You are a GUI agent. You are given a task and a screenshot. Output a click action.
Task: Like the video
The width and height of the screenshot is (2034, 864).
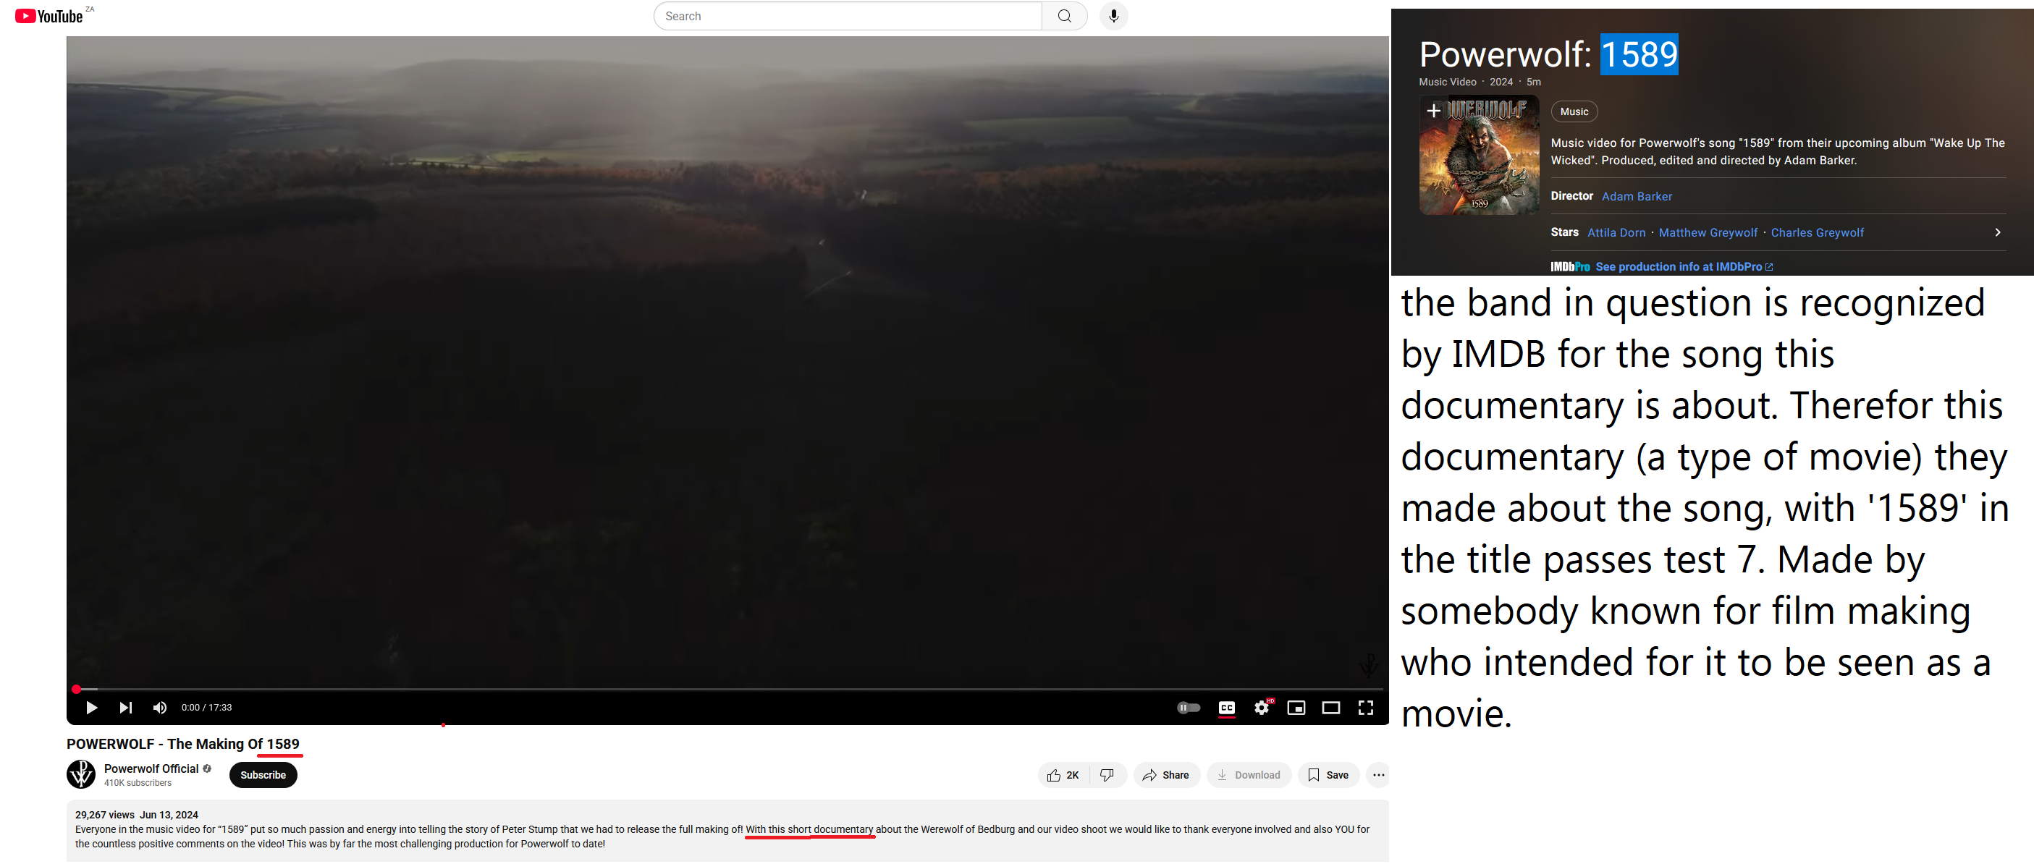click(x=1063, y=775)
